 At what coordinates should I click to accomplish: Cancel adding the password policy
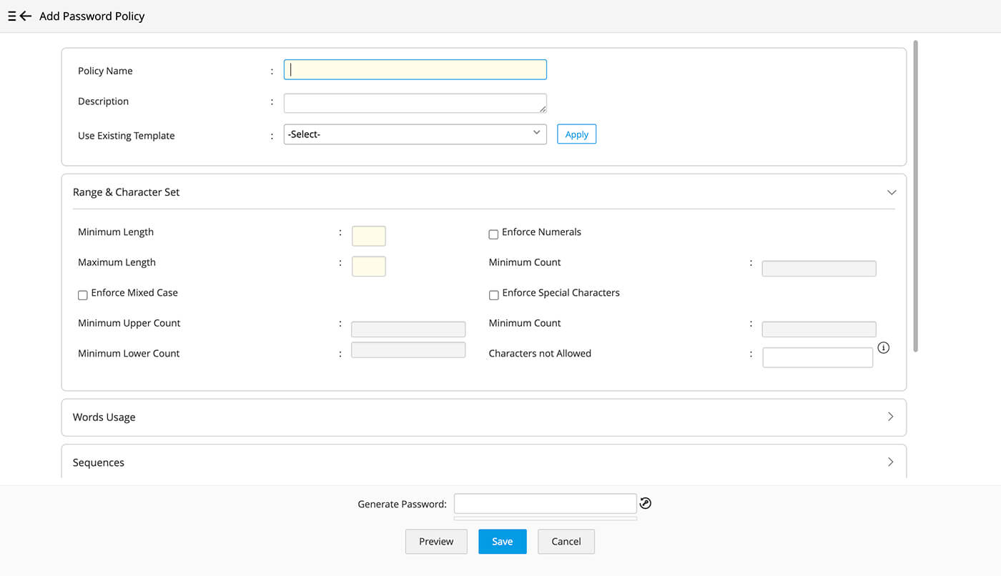[566, 542]
